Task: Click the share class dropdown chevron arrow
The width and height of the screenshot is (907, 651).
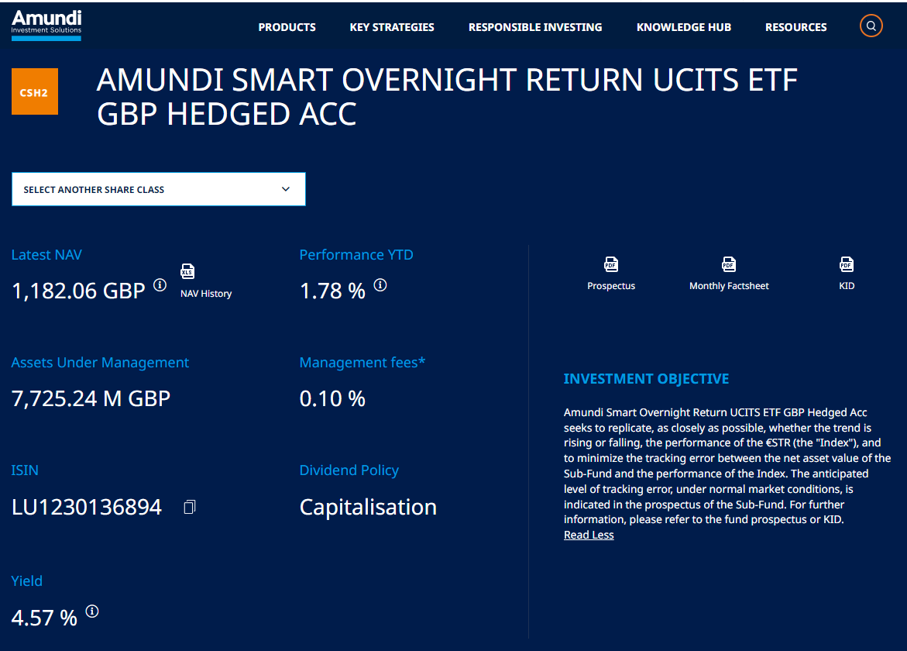Action: coord(286,189)
